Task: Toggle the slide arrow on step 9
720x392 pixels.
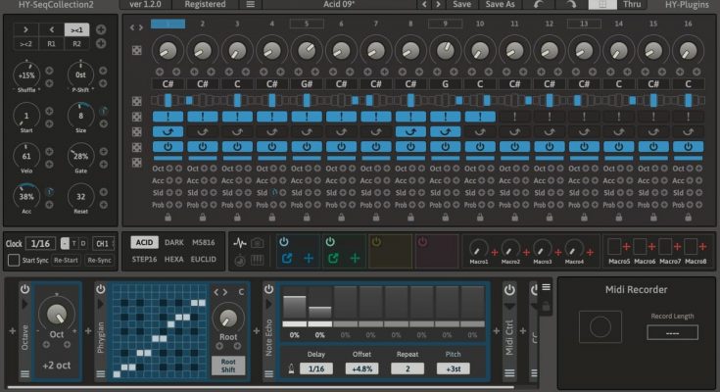Action: coord(445,131)
